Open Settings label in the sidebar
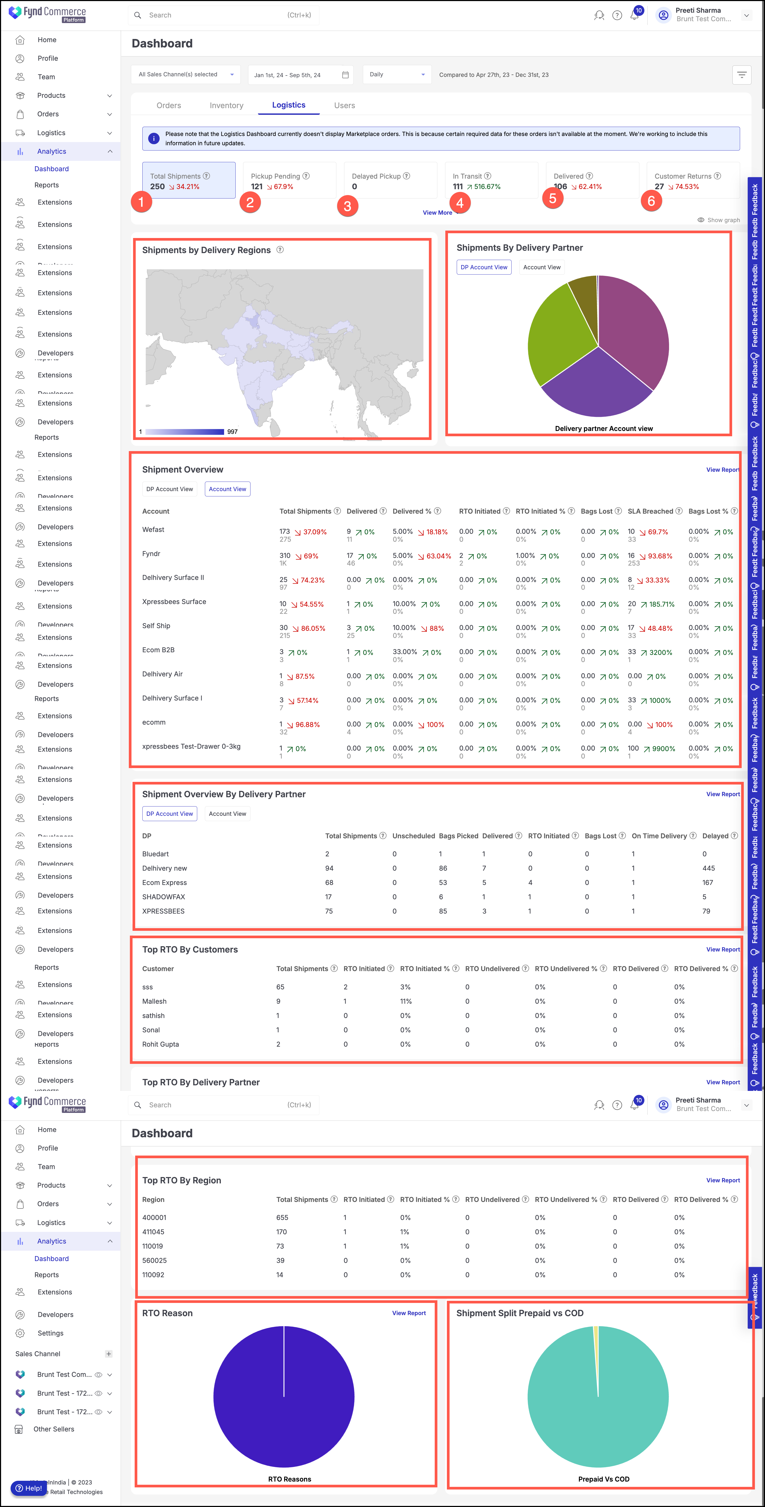Image resolution: width=765 pixels, height=1507 pixels. point(50,1333)
